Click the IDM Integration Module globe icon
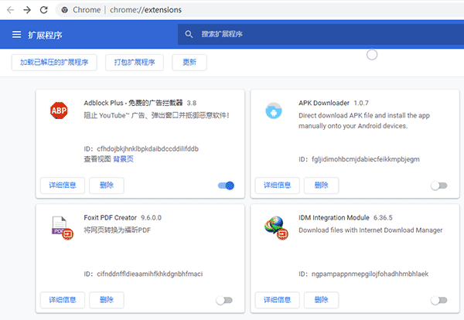Image resolution: width=464 pixels, height=320 pixels. pos(276,228)
